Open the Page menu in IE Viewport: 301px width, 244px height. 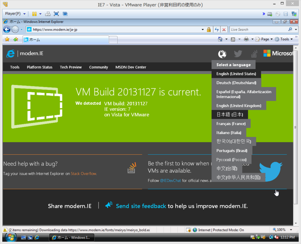tap(264, 39)
